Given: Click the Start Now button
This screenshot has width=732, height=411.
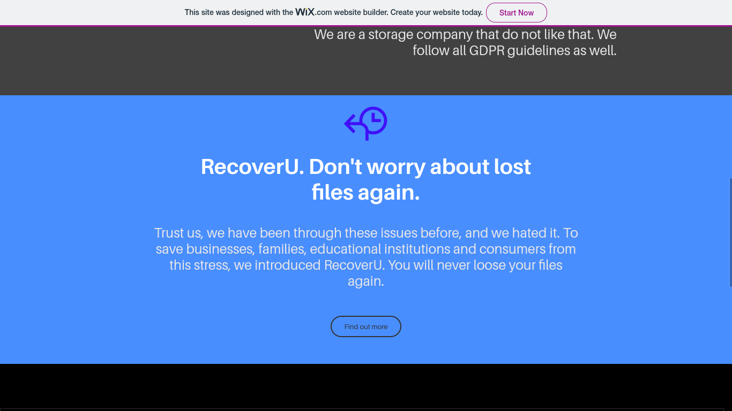Looking at the screenshot, I should point(516,12).
